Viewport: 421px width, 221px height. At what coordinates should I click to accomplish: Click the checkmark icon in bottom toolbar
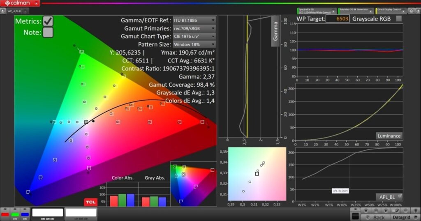[x=396, y=211]
